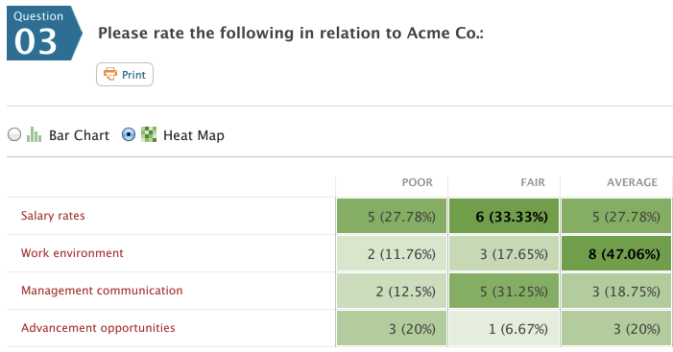This screenshot has height=352, width=673.
Task: Select the Heat Map radio button
Action: [129, 134]
